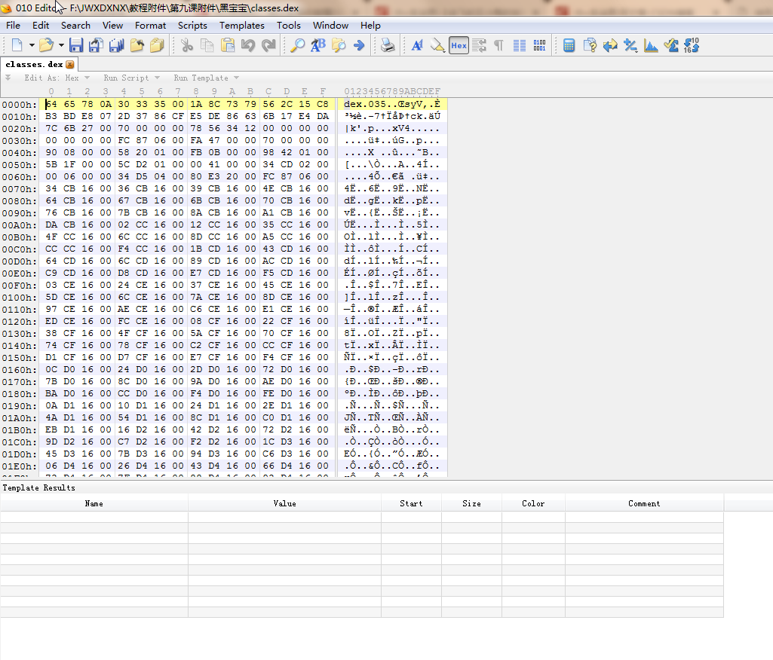Select the classes.dex file tab

[34, 64]
